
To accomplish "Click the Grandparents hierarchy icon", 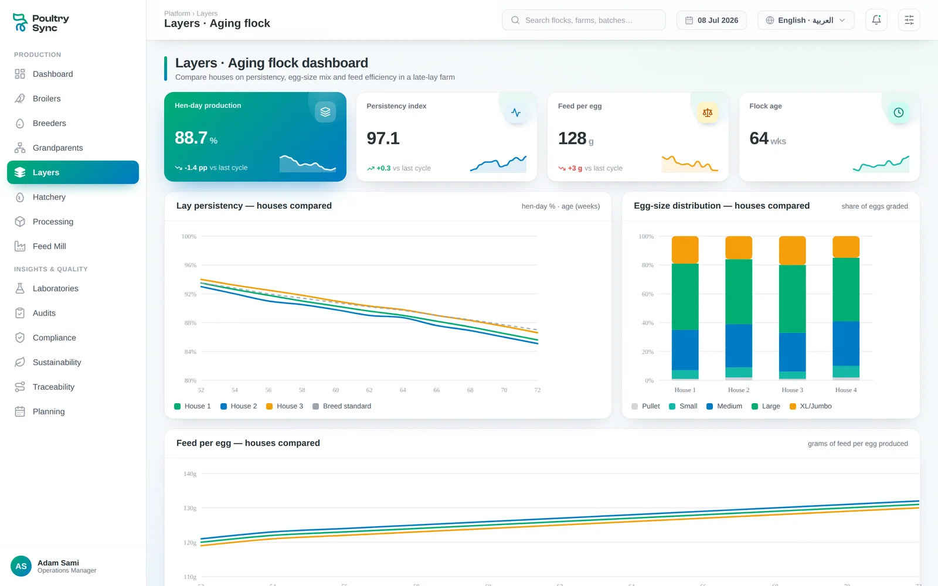I will 20,148.
